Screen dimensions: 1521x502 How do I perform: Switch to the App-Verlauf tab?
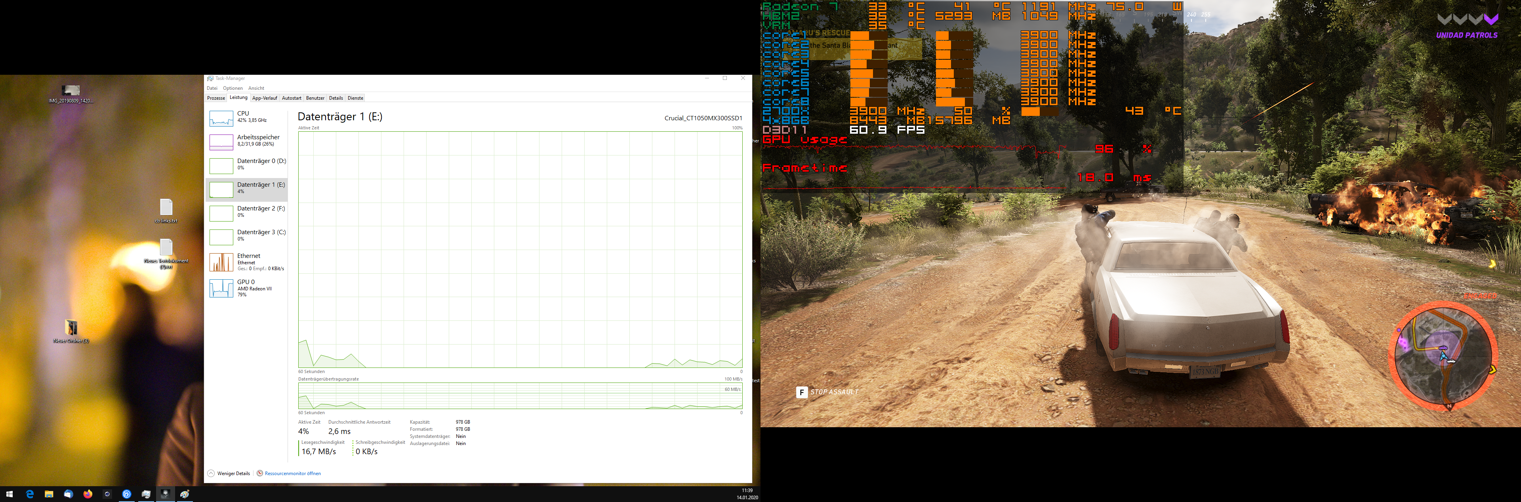click(x=265, y=98)
